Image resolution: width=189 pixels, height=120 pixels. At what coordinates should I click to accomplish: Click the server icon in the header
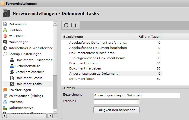pyautogui.click(x=7, y=13)
